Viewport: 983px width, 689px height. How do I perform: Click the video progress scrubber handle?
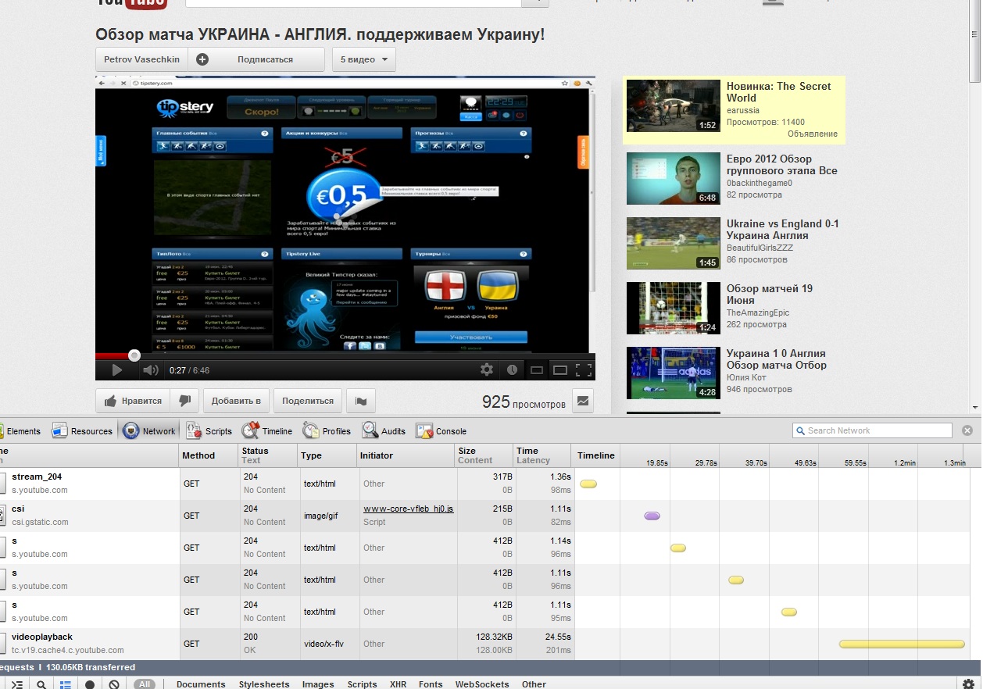pyautogui.click(x=134, y=355)
